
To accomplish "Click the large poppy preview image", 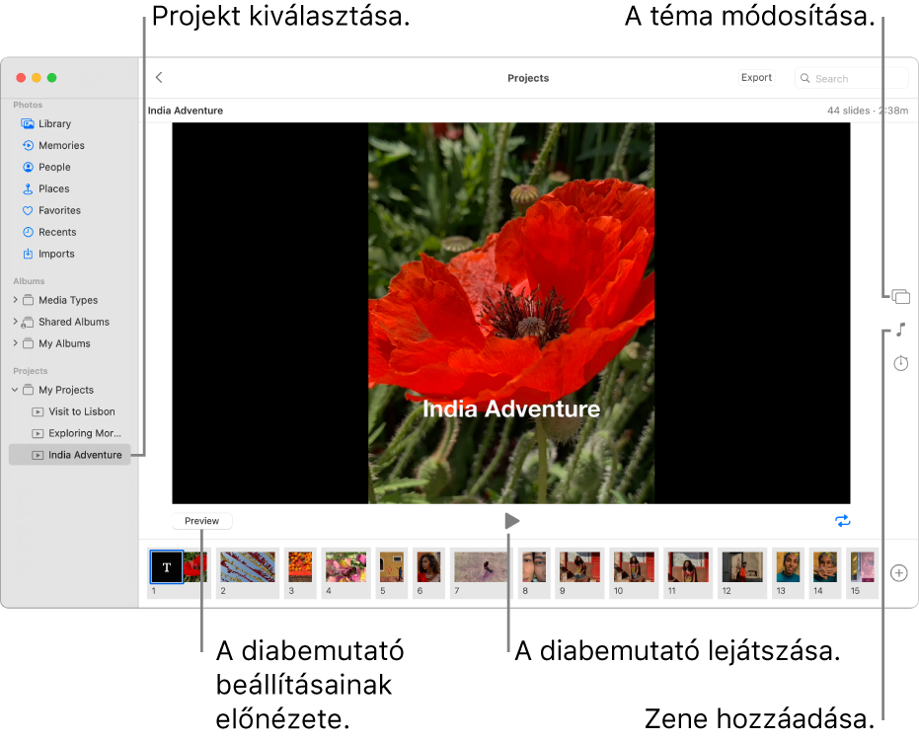I will [511, 313].
